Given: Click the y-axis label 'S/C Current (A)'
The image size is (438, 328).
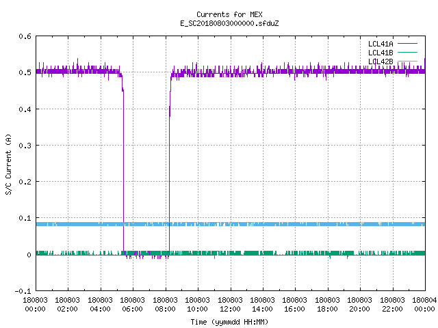Looking at the screenshot, I should coord(8,164).
